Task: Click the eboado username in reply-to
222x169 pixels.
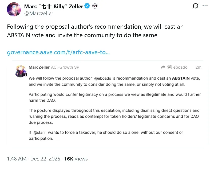Action: click(180, 67)
